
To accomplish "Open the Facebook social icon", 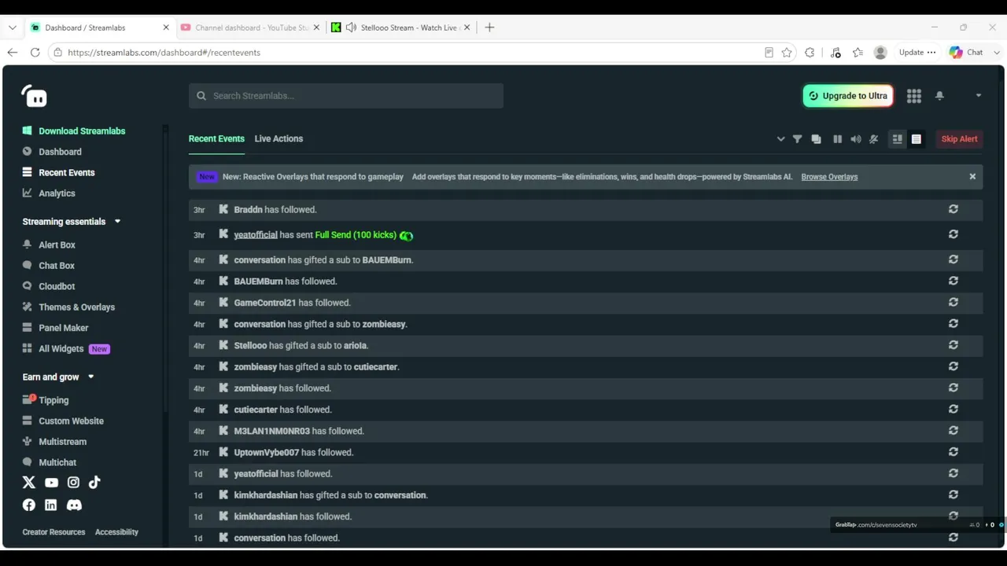I will pos(29,505).
